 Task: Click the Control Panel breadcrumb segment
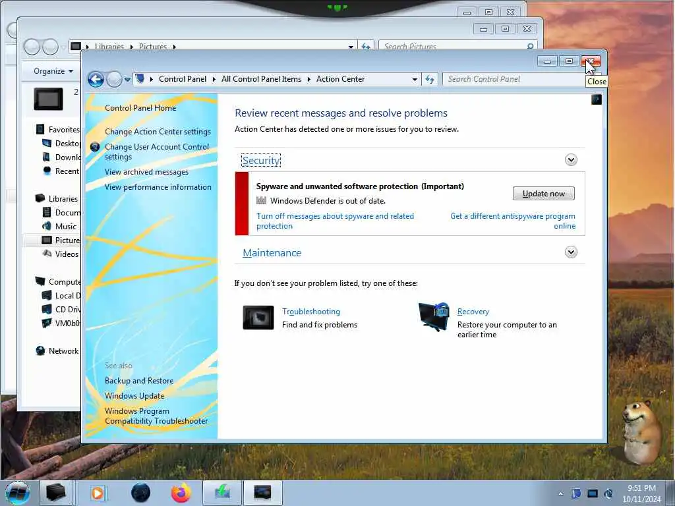coord(183,79)
